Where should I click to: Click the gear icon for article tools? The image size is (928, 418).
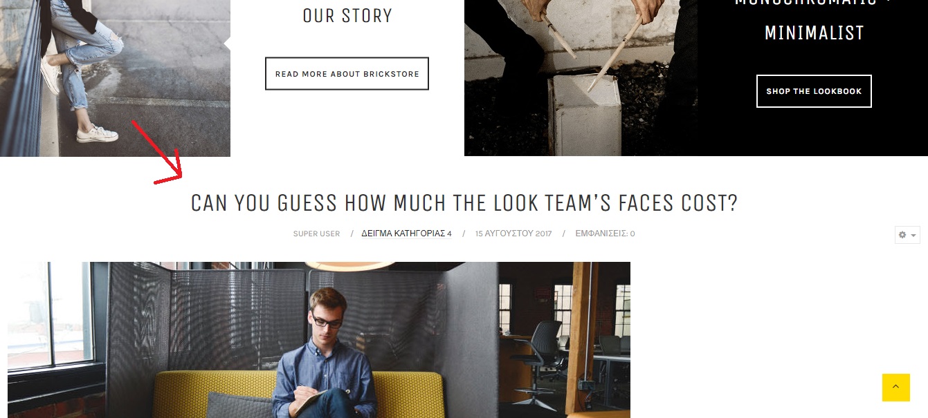tap(902, 235)
